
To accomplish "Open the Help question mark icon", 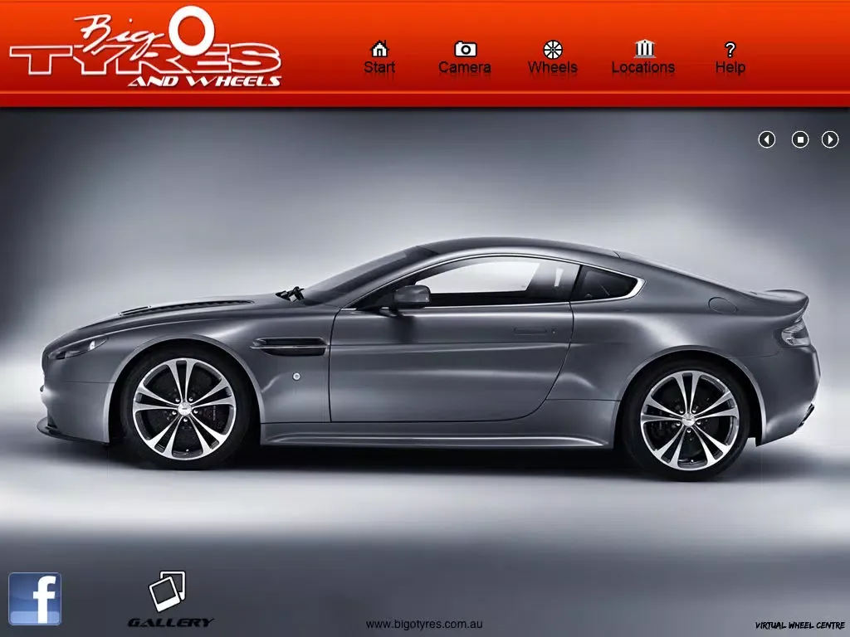I will [730, 51].
